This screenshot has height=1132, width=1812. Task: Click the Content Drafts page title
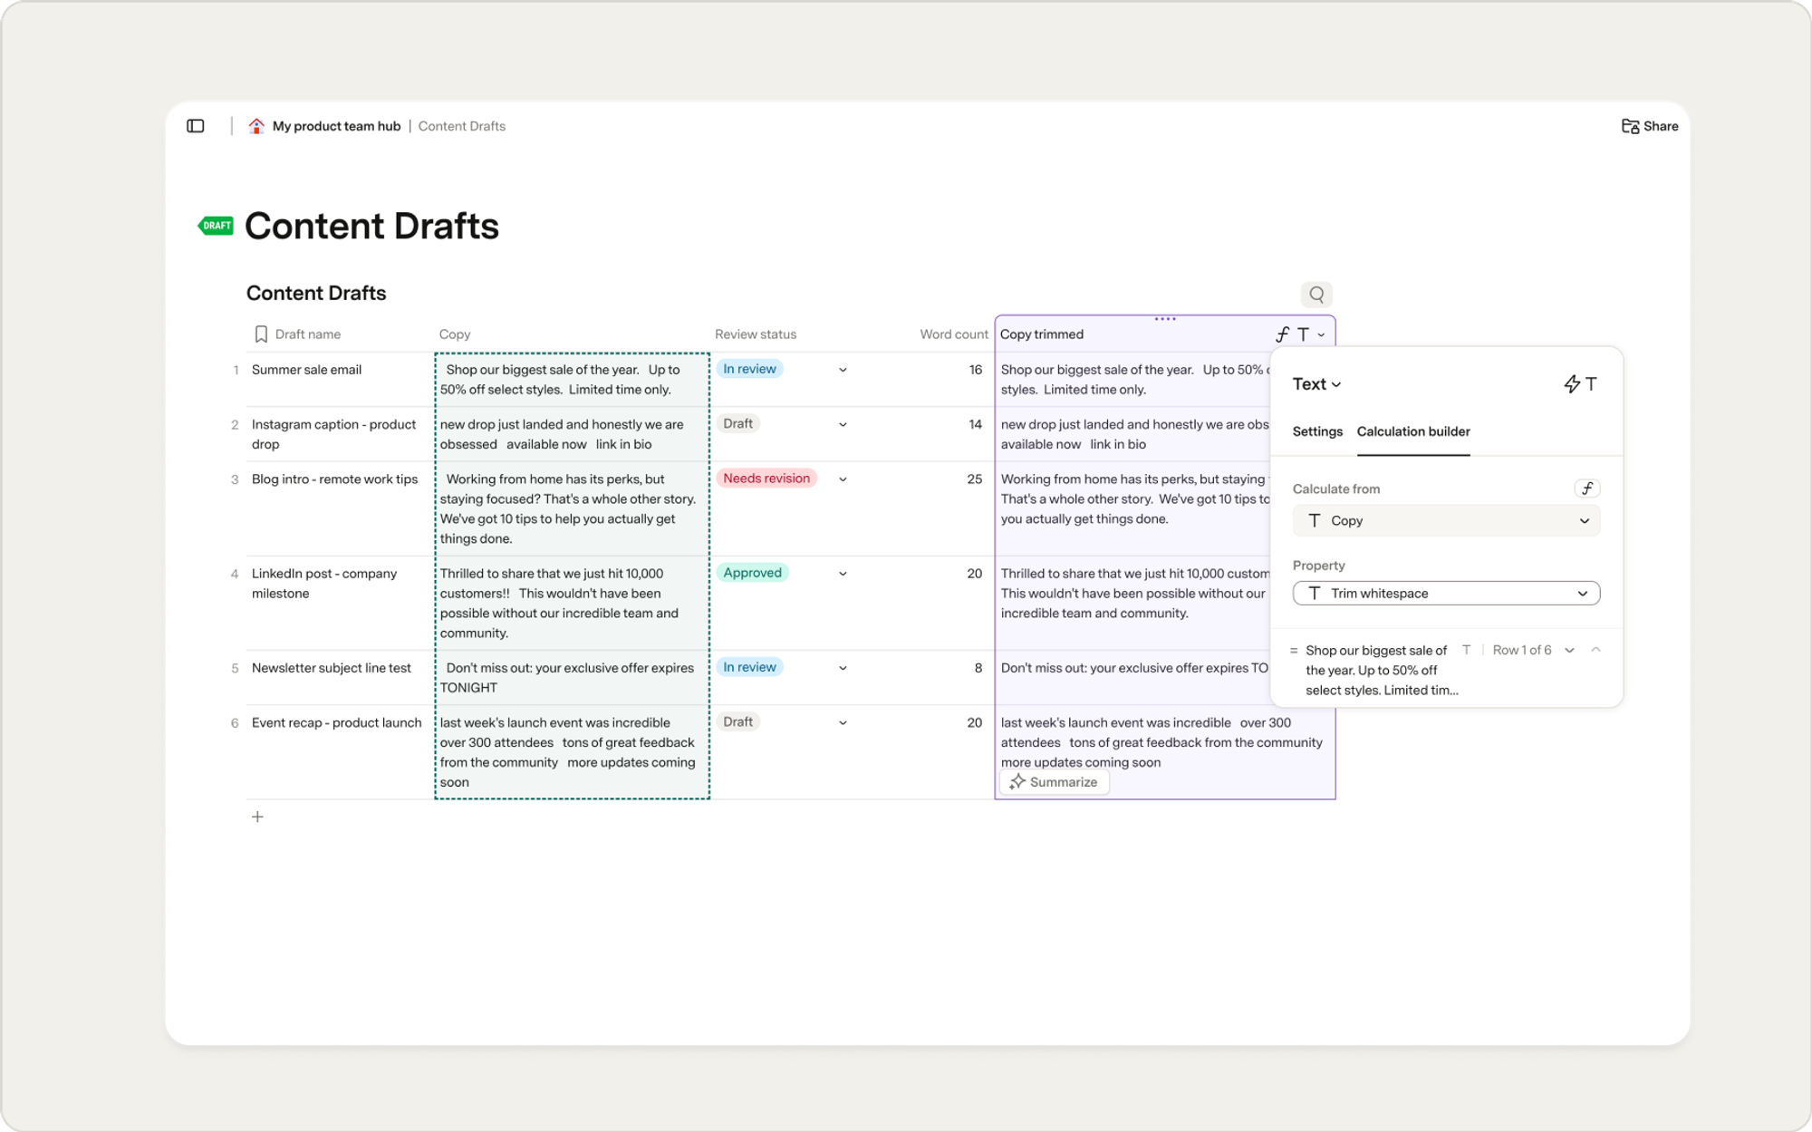click(x=371, y=226)
